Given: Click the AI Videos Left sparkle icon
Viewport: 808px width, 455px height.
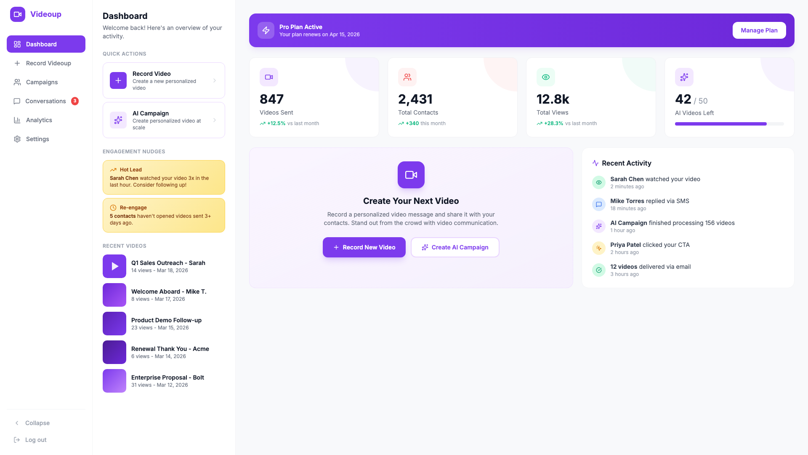Looking at the screenshot, I should [684, 77].
